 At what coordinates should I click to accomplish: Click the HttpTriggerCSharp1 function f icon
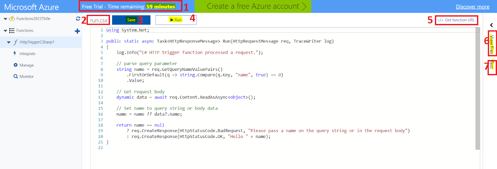pyautogui.click(x=16, y=42)
